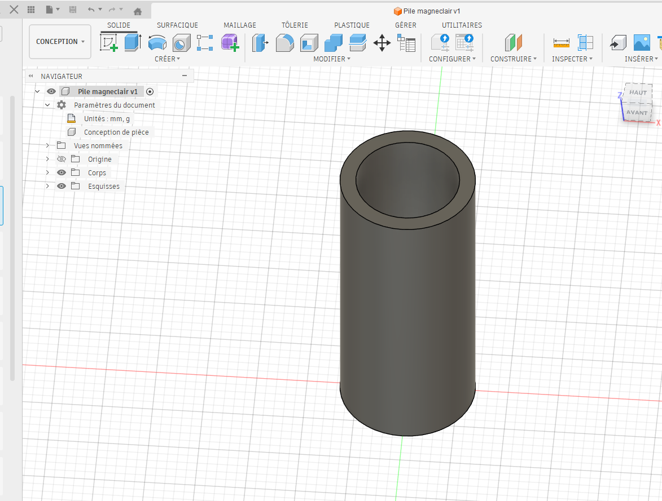Switch to the PLASTIQUE tab
662x501 pixels.
click(x=352, y=25)
